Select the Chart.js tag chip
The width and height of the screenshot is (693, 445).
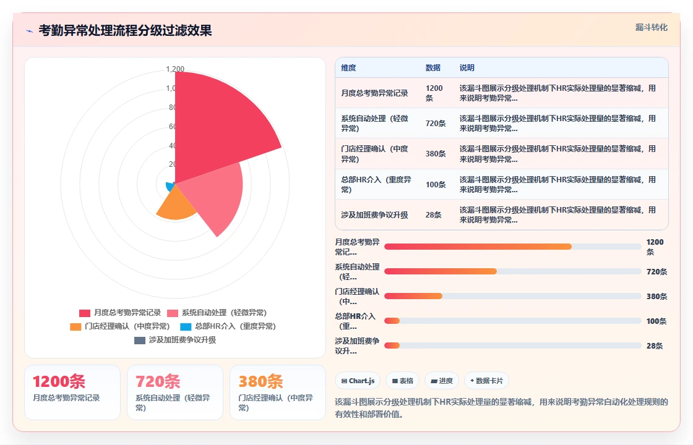[358, 381]
